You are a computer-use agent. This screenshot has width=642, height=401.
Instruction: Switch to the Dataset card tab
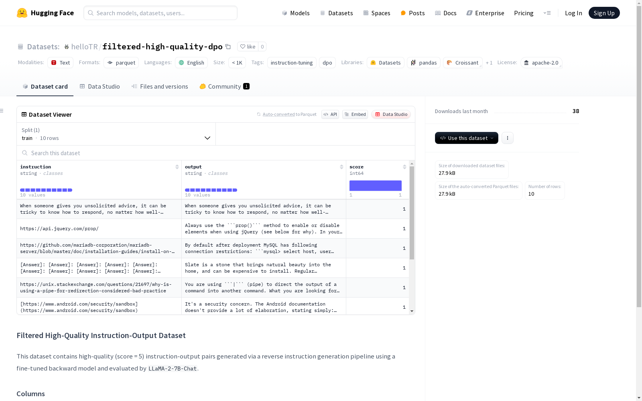[45, 87]
